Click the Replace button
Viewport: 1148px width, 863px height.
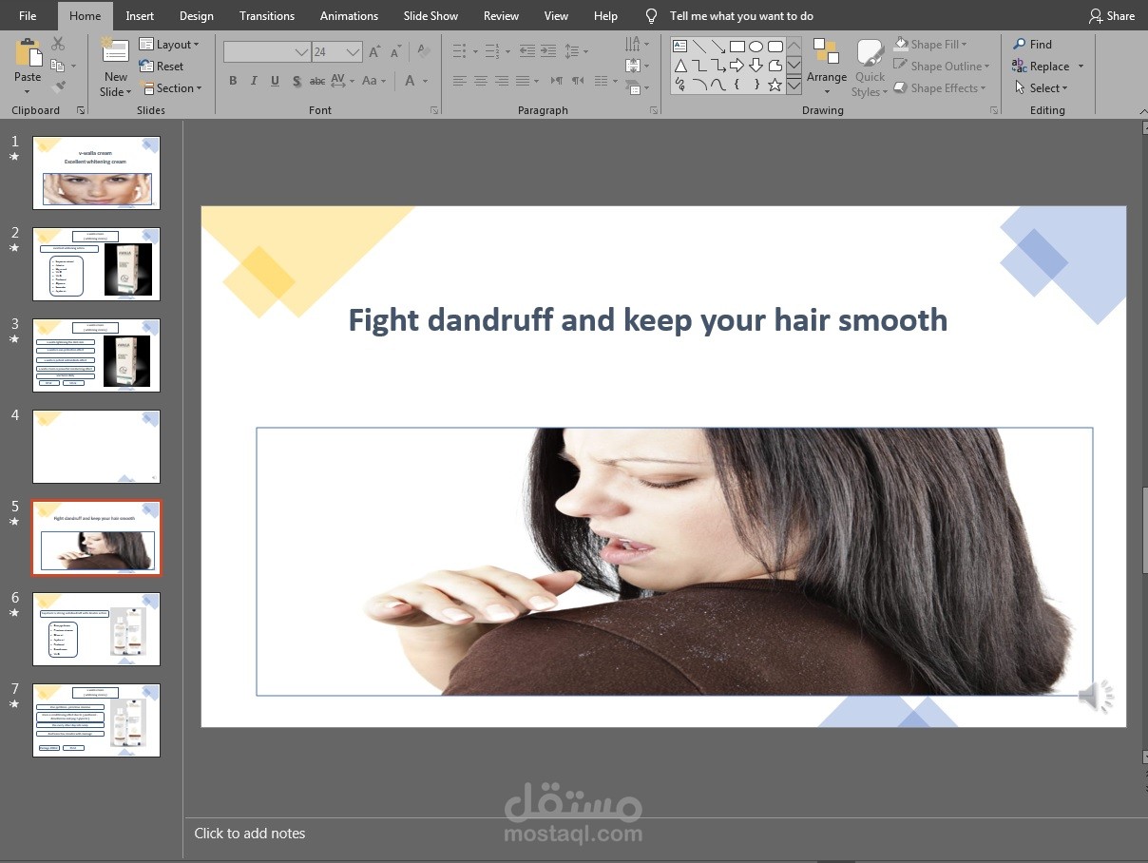pyautogui.click(x=1047, y=67)
